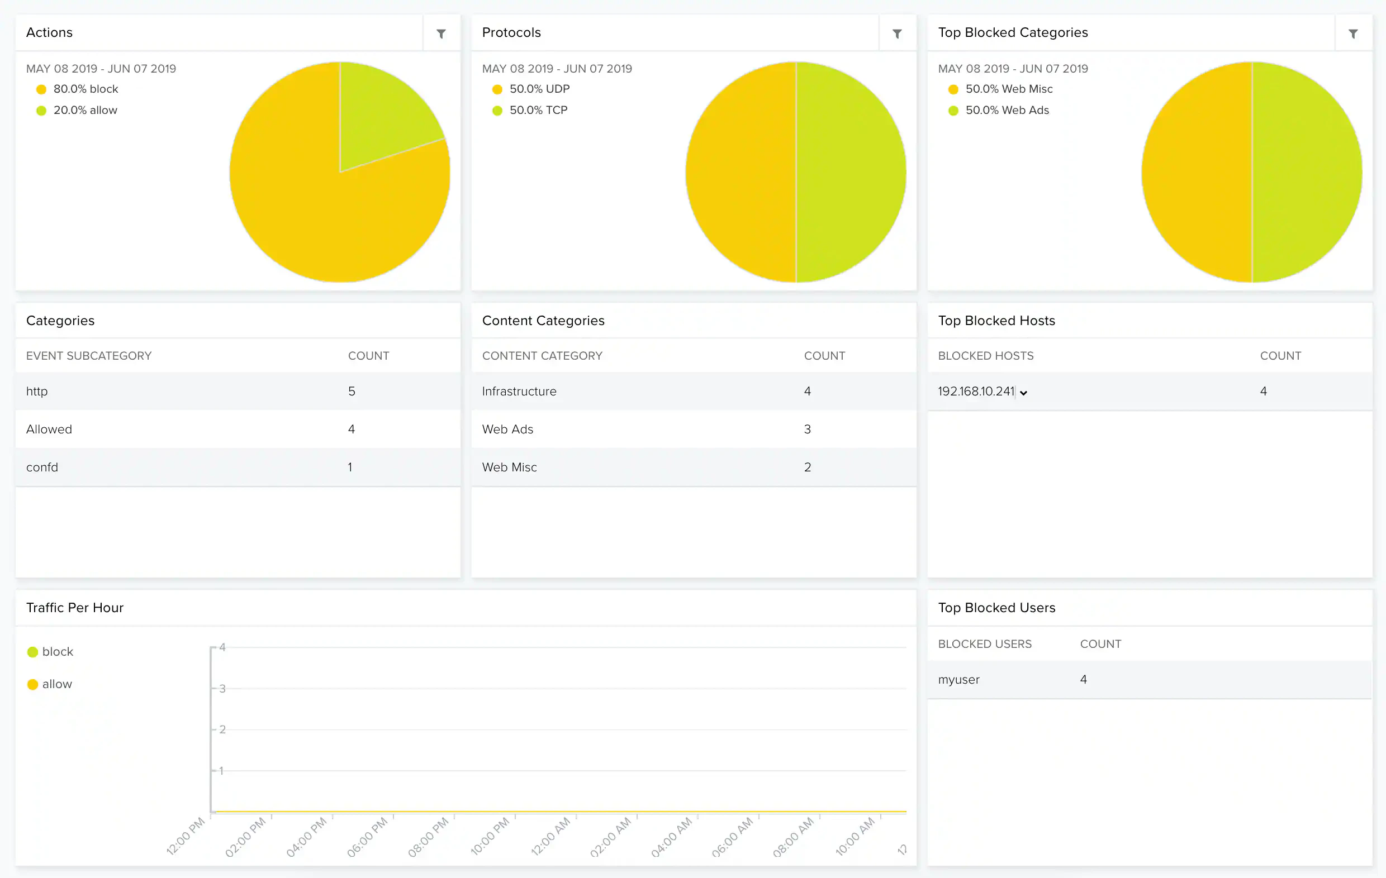Click the 20.0% allow legend dot

41,111
